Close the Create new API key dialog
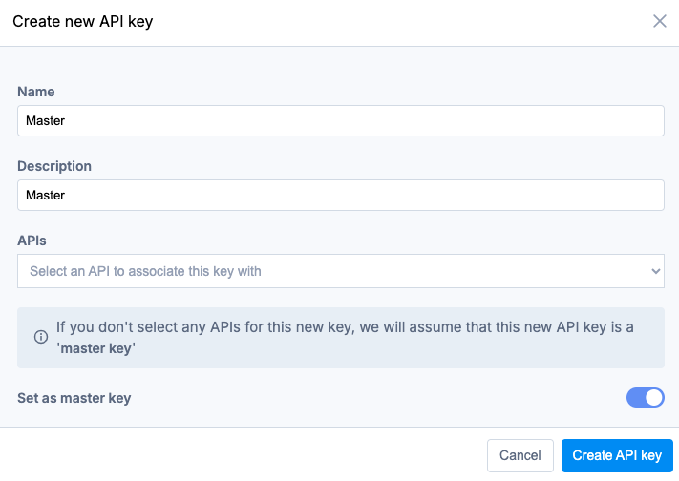 coord(659,21)
